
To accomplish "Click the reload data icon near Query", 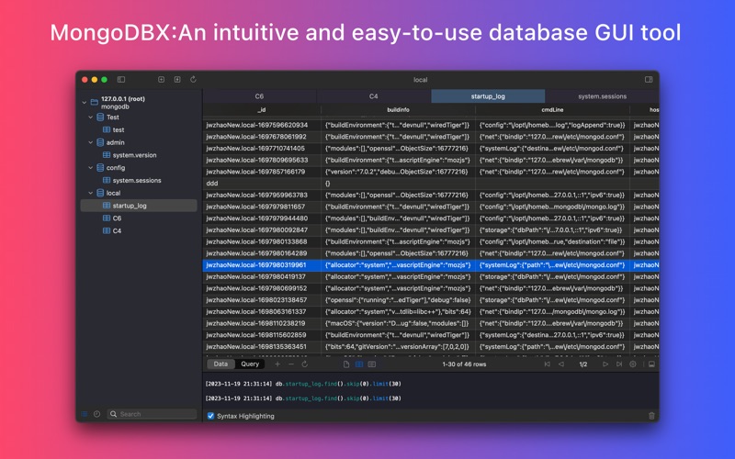I will point(305,364).
